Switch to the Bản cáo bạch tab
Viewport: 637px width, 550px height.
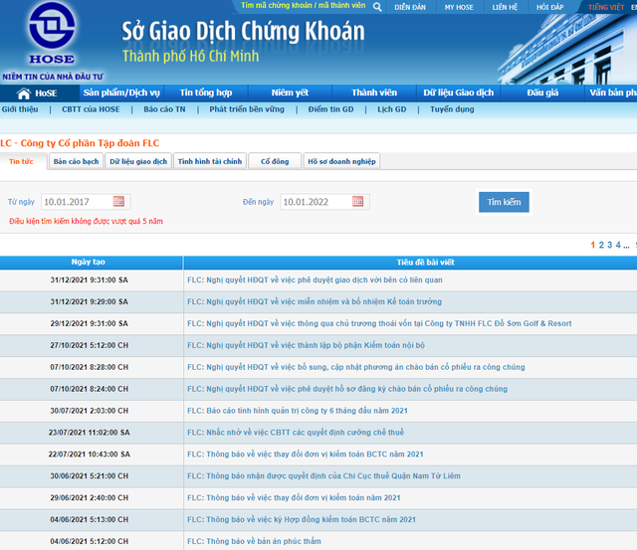[x=76, y=161]
